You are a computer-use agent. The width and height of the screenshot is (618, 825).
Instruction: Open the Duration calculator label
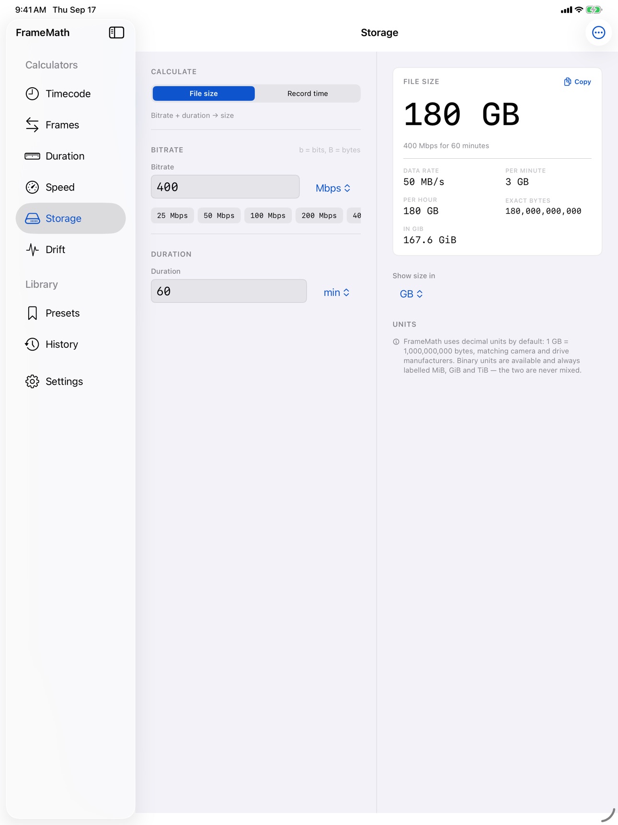pyautogui.click(x=65, y=156)
